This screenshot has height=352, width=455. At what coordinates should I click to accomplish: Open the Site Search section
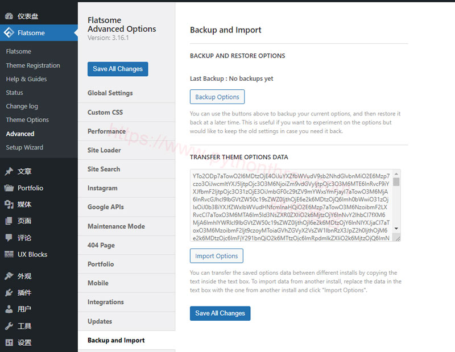[126, 169]
